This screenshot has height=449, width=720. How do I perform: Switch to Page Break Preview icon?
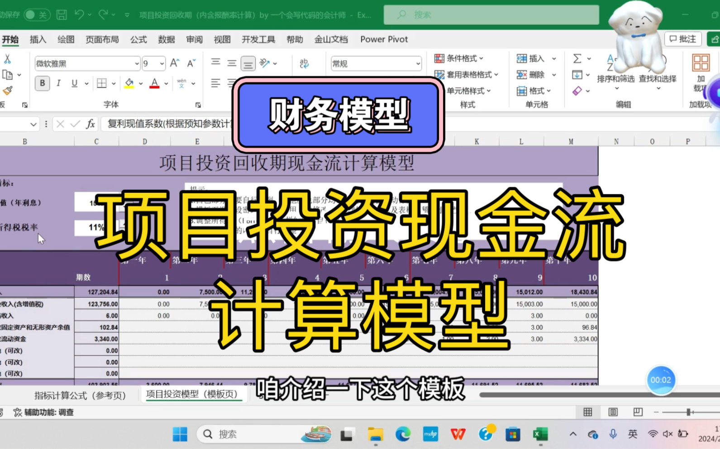tap(638, 412)
